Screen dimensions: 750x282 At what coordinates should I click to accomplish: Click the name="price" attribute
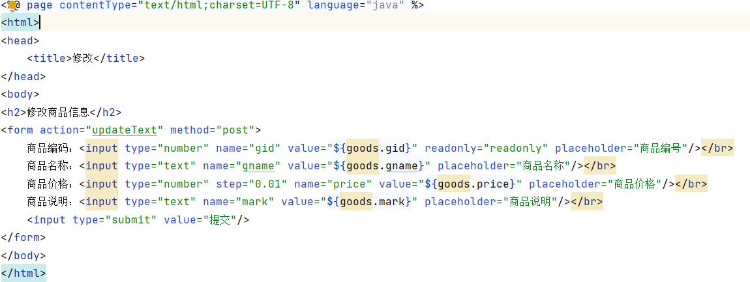pos(333,184)
